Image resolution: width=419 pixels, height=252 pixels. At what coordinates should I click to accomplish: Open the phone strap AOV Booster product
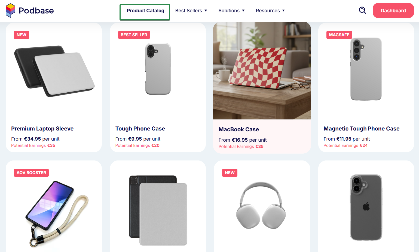[x=57, y=214]
